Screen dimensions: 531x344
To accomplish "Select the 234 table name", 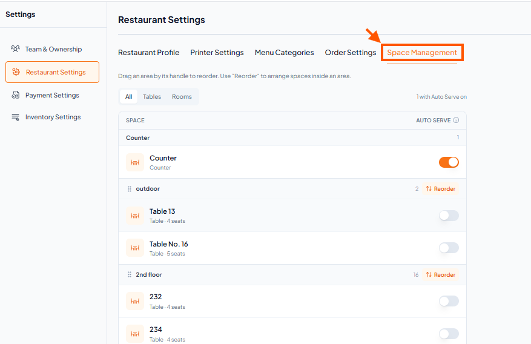I will click(156, 329).
